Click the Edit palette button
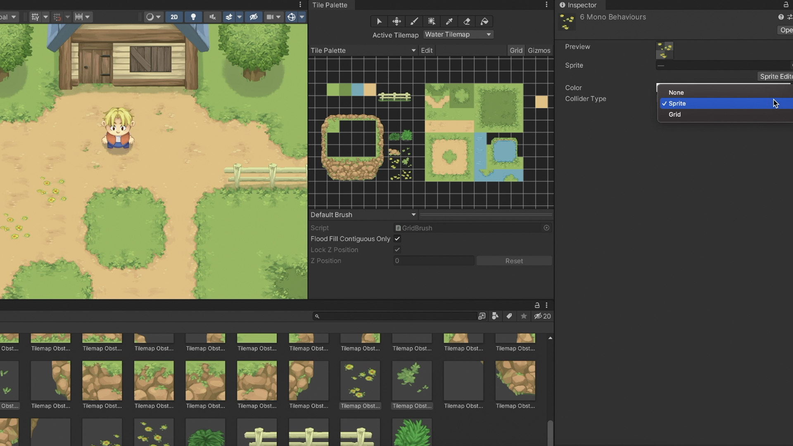793x446 pixels. tap(427, 50)
